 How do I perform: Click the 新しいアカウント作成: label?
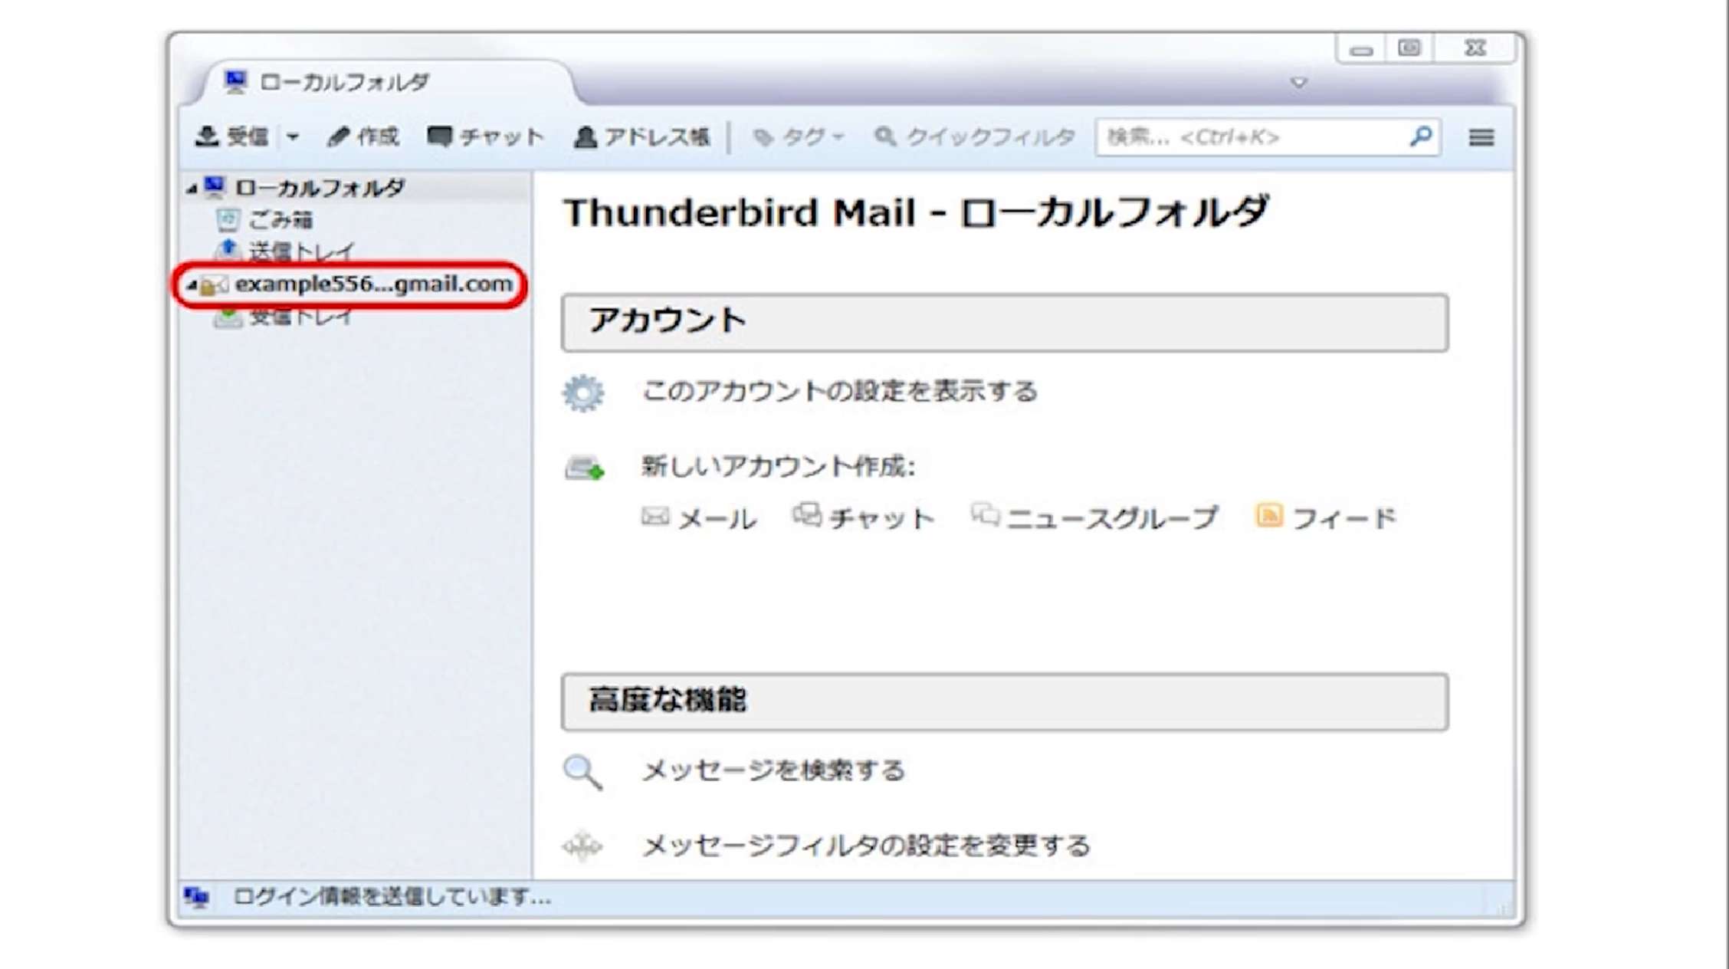[778, 466]
